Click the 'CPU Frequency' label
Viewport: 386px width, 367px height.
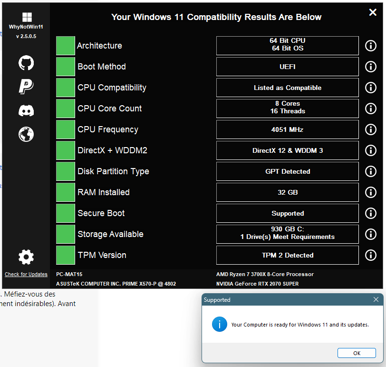point(108,129)
